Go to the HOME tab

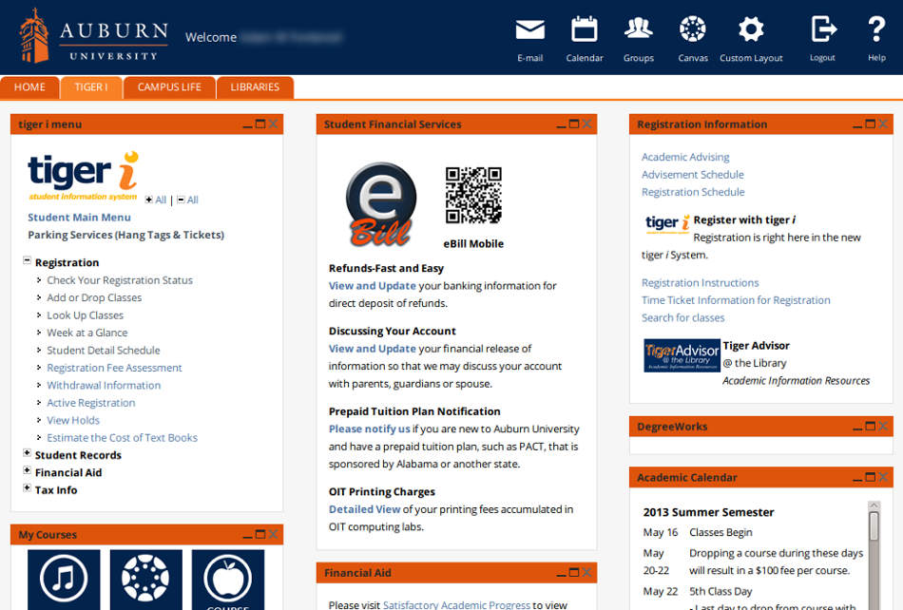29,86
